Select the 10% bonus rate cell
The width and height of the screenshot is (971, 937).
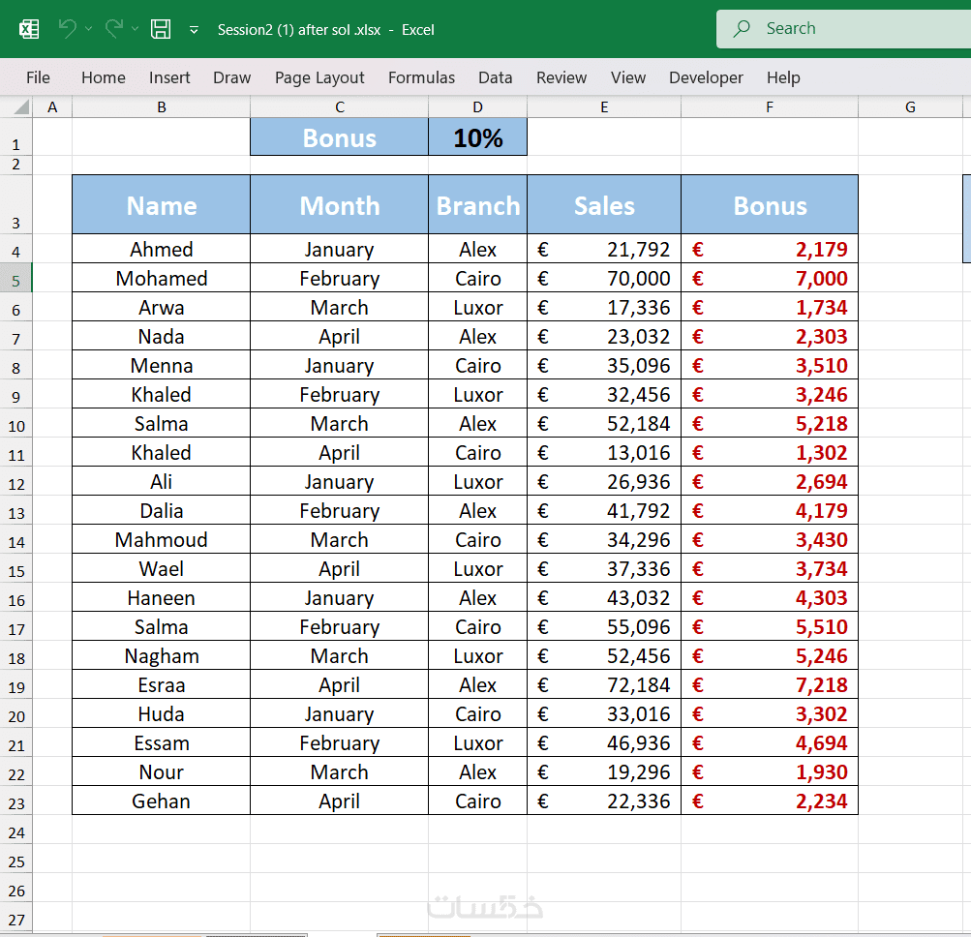(478, 137)
